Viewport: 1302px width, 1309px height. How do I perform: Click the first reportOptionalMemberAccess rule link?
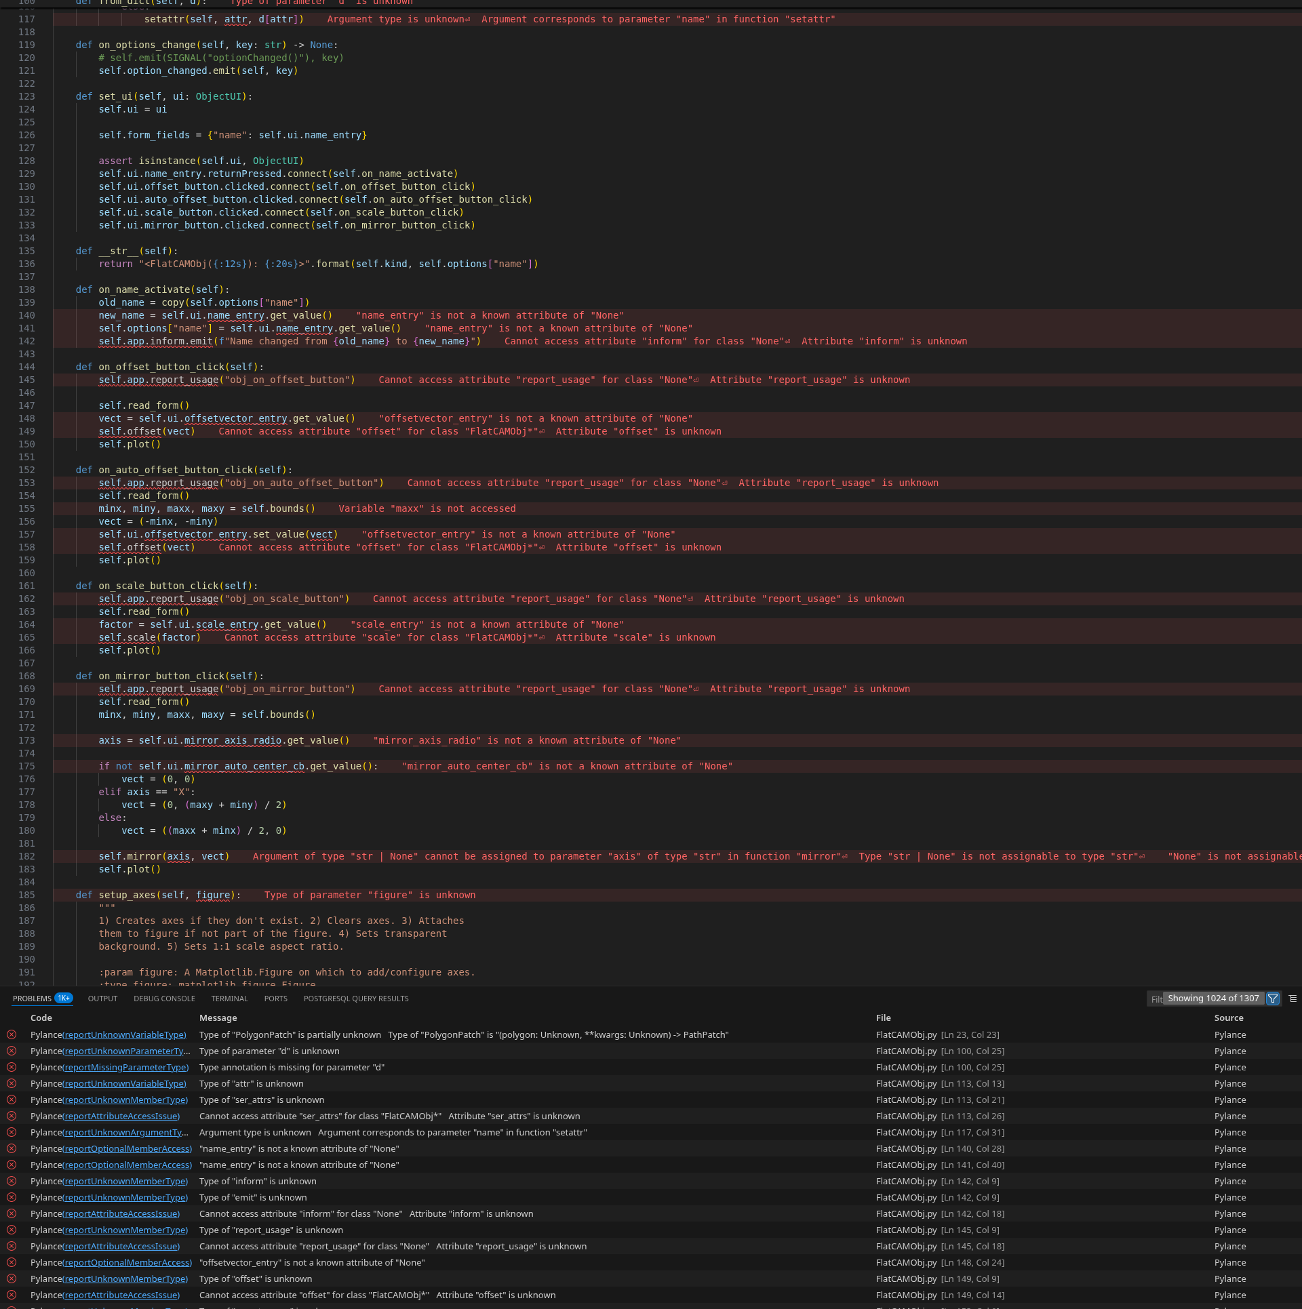click(x=127, y=1149)
